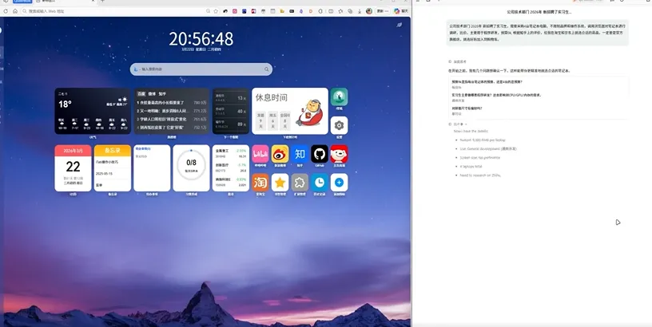
Task: Click '4 laptops total' bullet in chat
Action: pos(471,167)
